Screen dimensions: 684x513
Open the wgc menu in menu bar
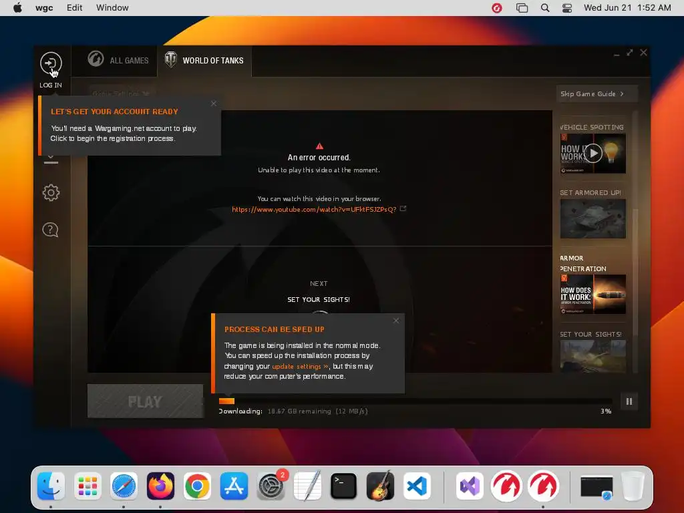[44, 8]
